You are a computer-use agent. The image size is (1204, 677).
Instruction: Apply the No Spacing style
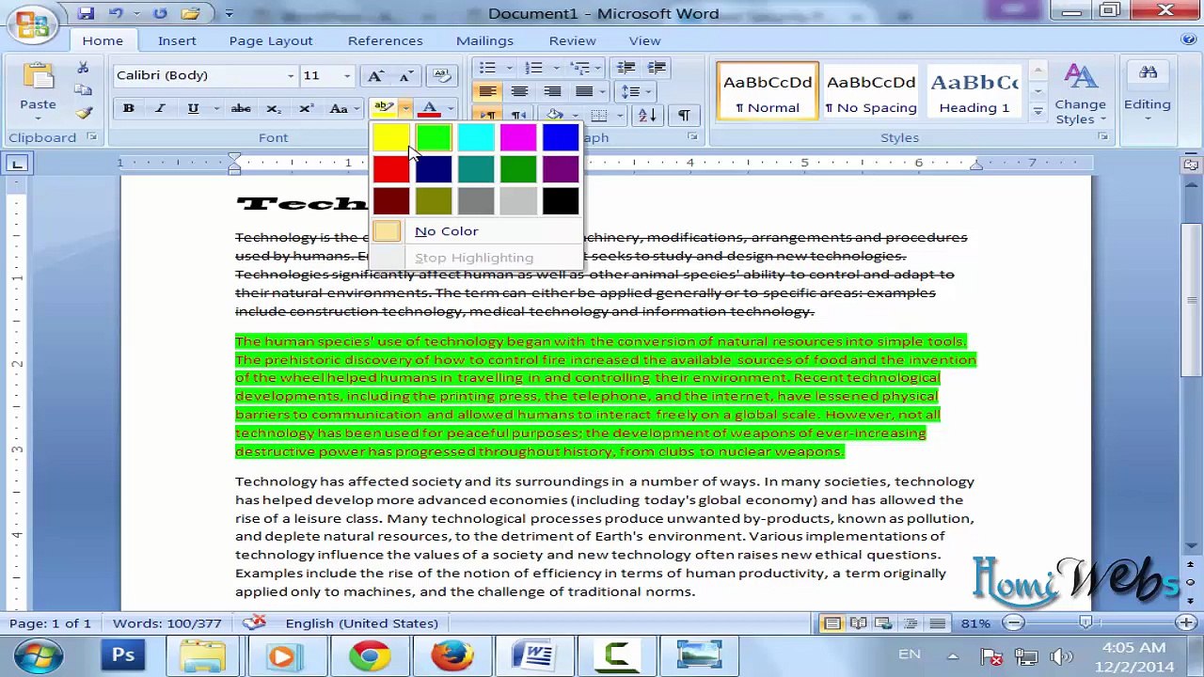pyautogui.click(x=871, y=91)
